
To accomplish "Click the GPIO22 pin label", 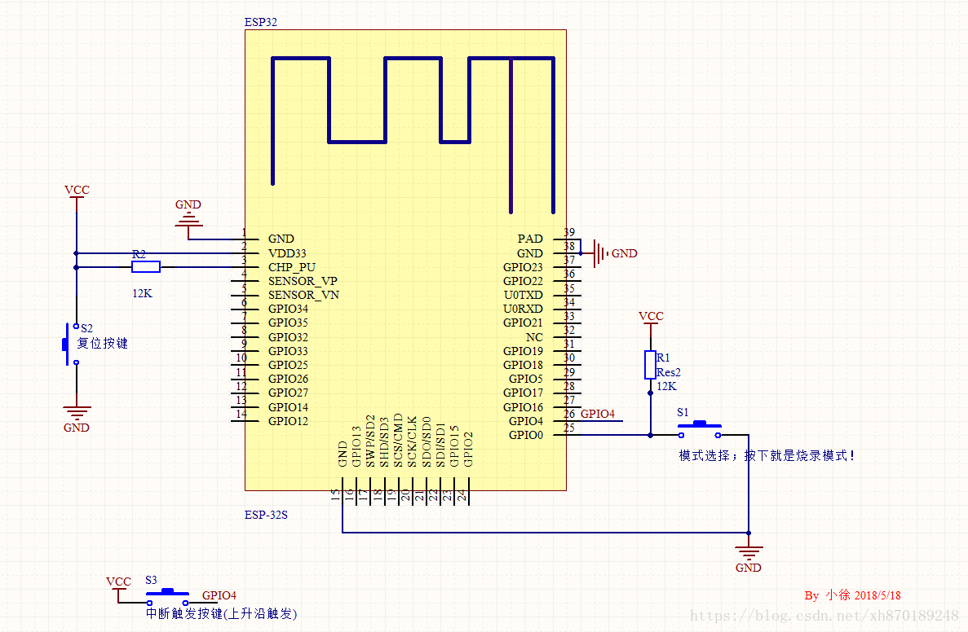I will [523, 281].
